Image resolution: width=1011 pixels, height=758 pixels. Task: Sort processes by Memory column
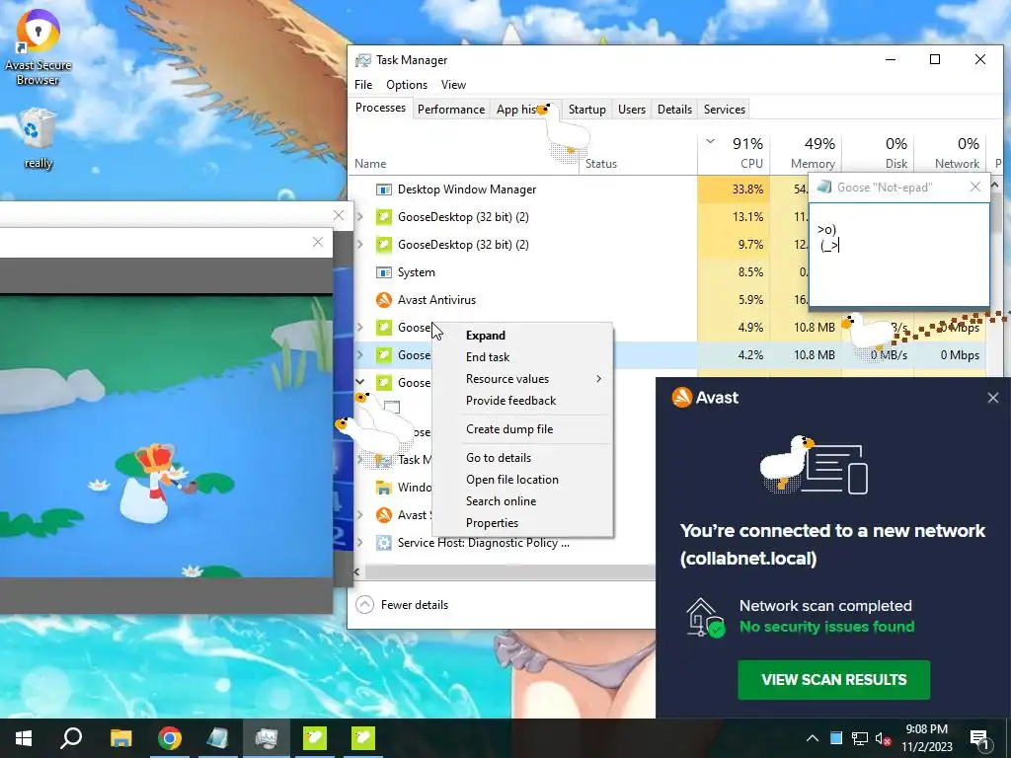pos(806,153)
